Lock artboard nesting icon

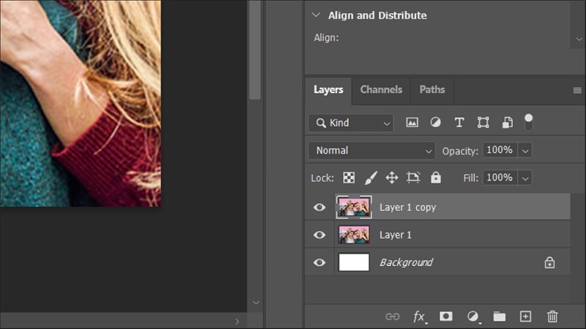coord(413,178)
